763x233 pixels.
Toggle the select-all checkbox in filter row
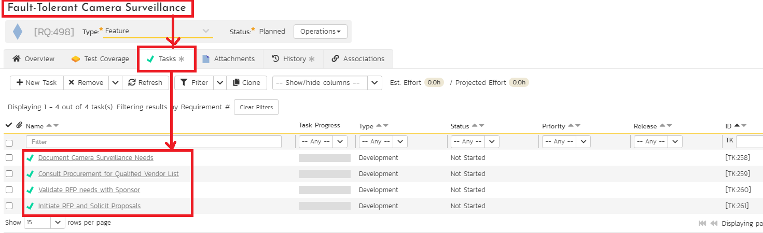(9, 143)
